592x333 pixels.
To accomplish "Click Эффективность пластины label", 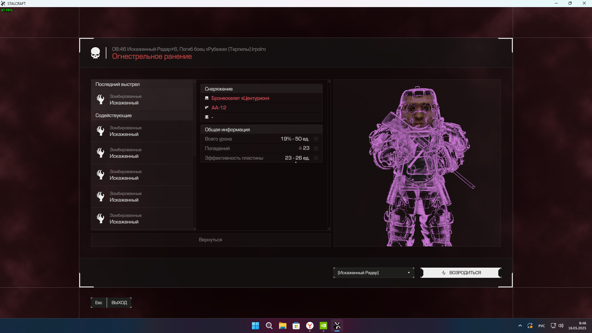I will coord(234,158).
